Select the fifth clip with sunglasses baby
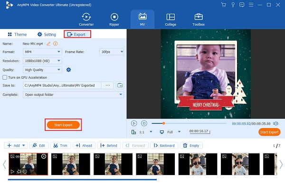This screenshot has width=285, height=184. click(198, 164)
